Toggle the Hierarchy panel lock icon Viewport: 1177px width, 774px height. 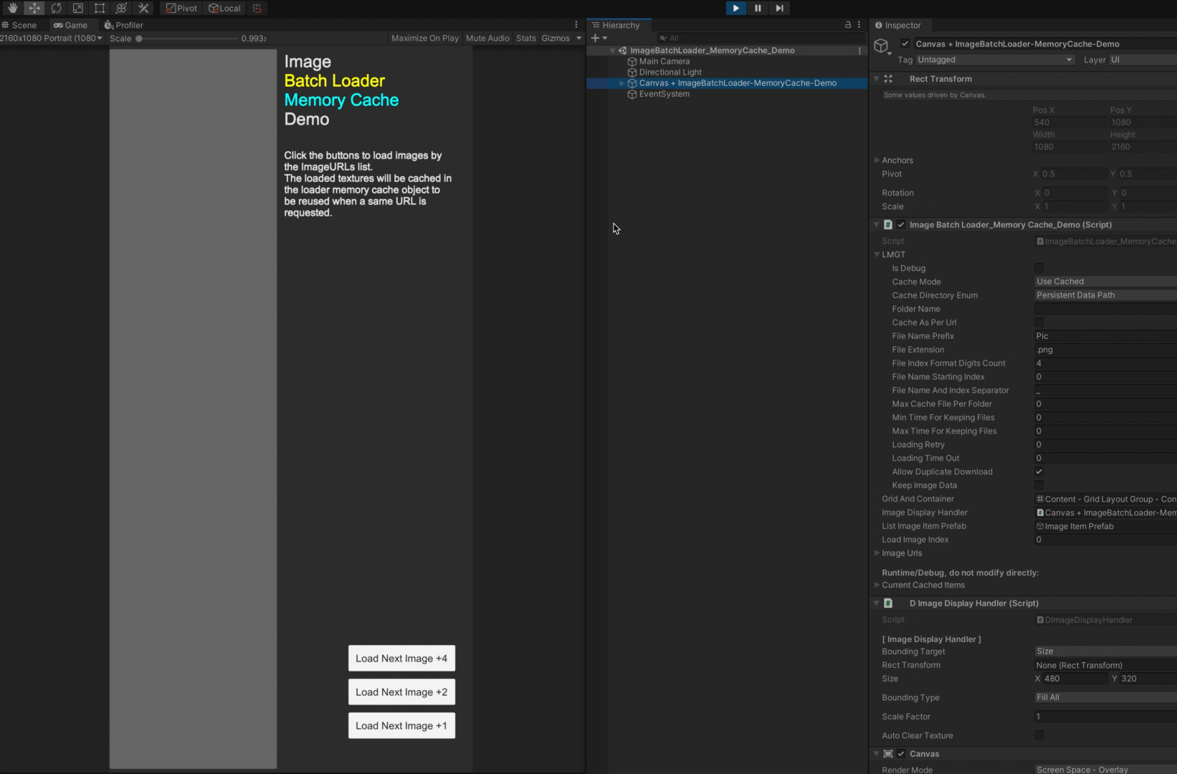coord(848,25)
